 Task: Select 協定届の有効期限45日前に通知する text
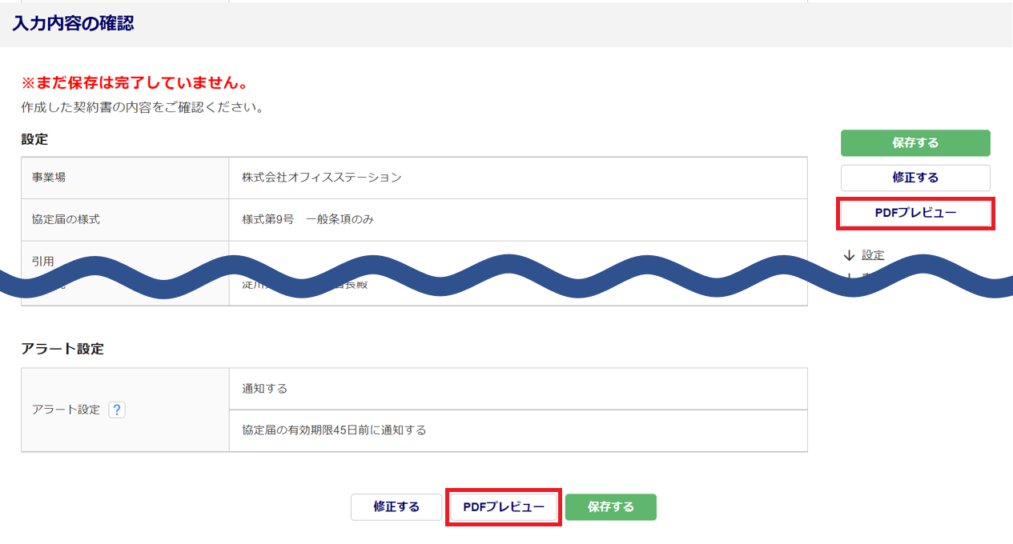tap(334, 430)
